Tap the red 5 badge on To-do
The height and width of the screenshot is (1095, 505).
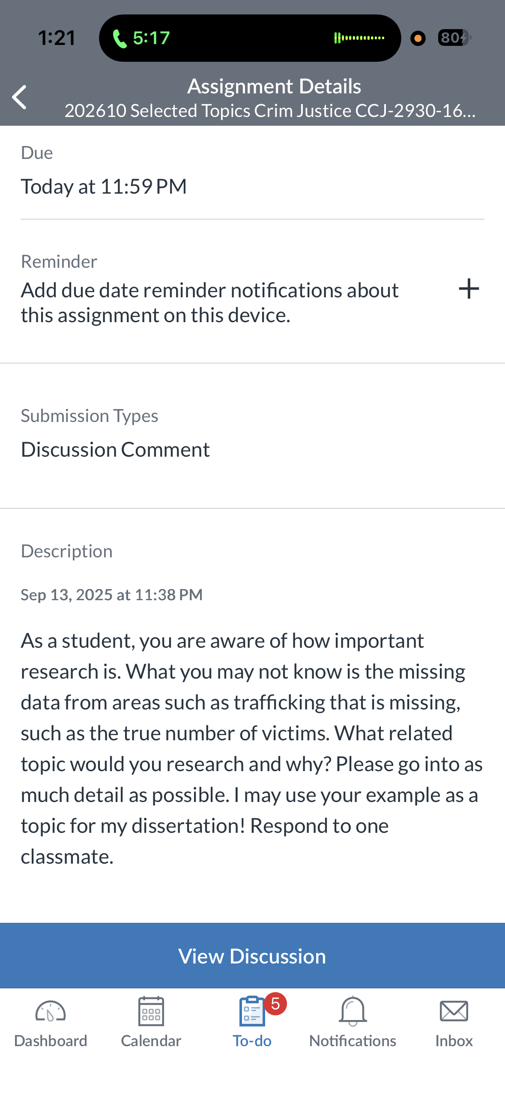[275, 1004]
